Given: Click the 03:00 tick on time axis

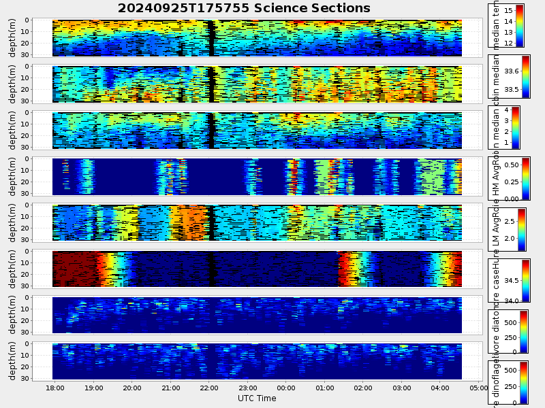Looking at the screenshot, I should (x=402, y=388).
